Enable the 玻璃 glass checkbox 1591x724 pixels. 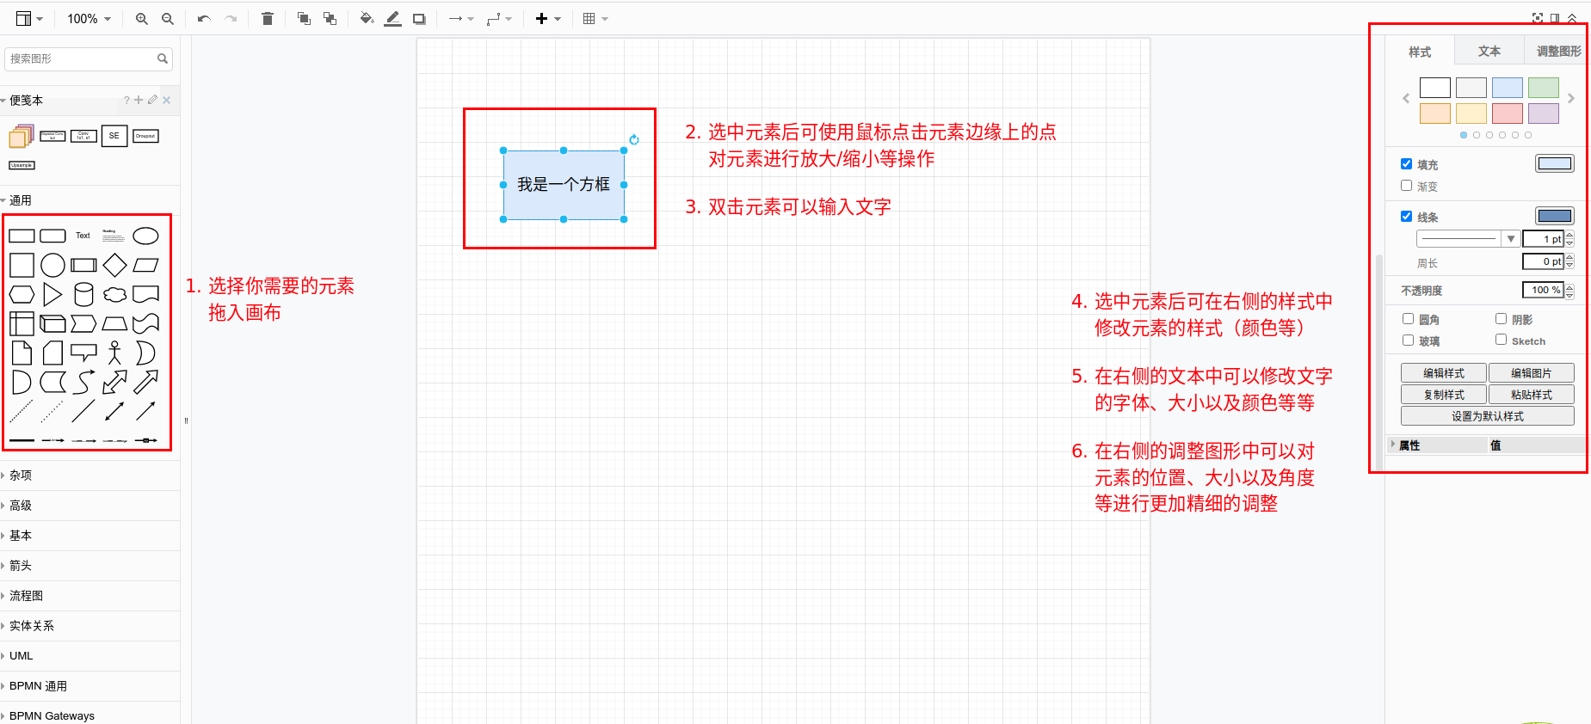(1408, 340)
